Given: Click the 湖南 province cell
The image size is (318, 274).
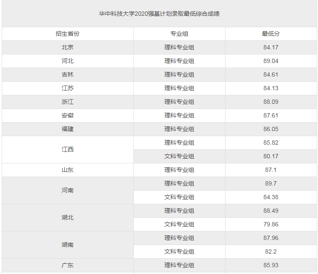Looking at the screenshot, I should point(67,245).
